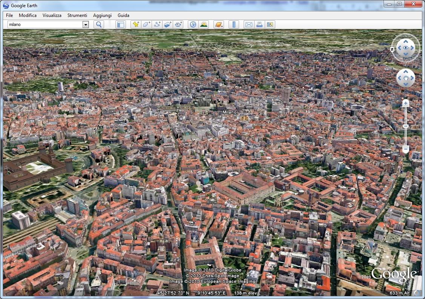This screenshot has width=425, height=299.
Task: Add an image overlay
Action: pyautogui.click(x=167, y=24)
